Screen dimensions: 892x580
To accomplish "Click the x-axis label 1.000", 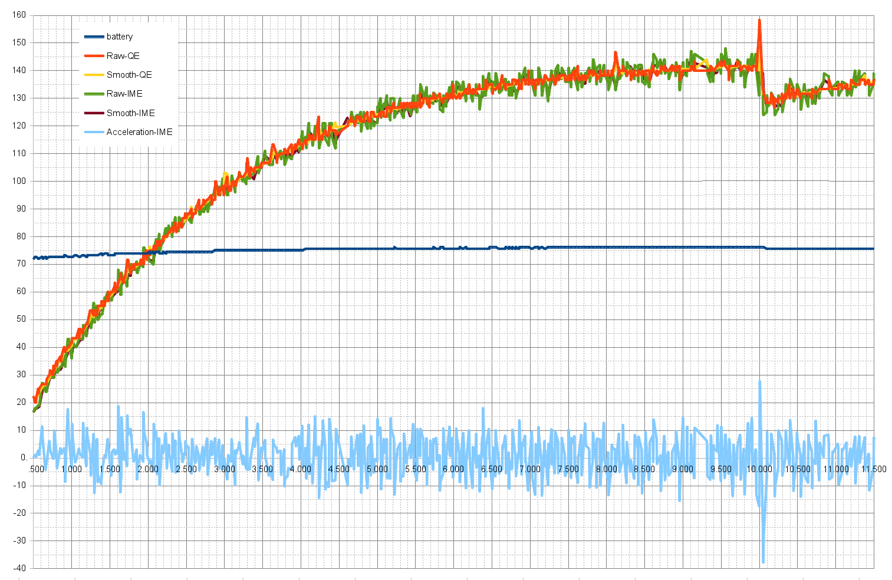I will coord(71,469).
